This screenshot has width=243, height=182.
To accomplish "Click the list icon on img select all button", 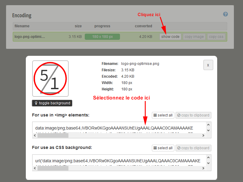I will 155,115.
